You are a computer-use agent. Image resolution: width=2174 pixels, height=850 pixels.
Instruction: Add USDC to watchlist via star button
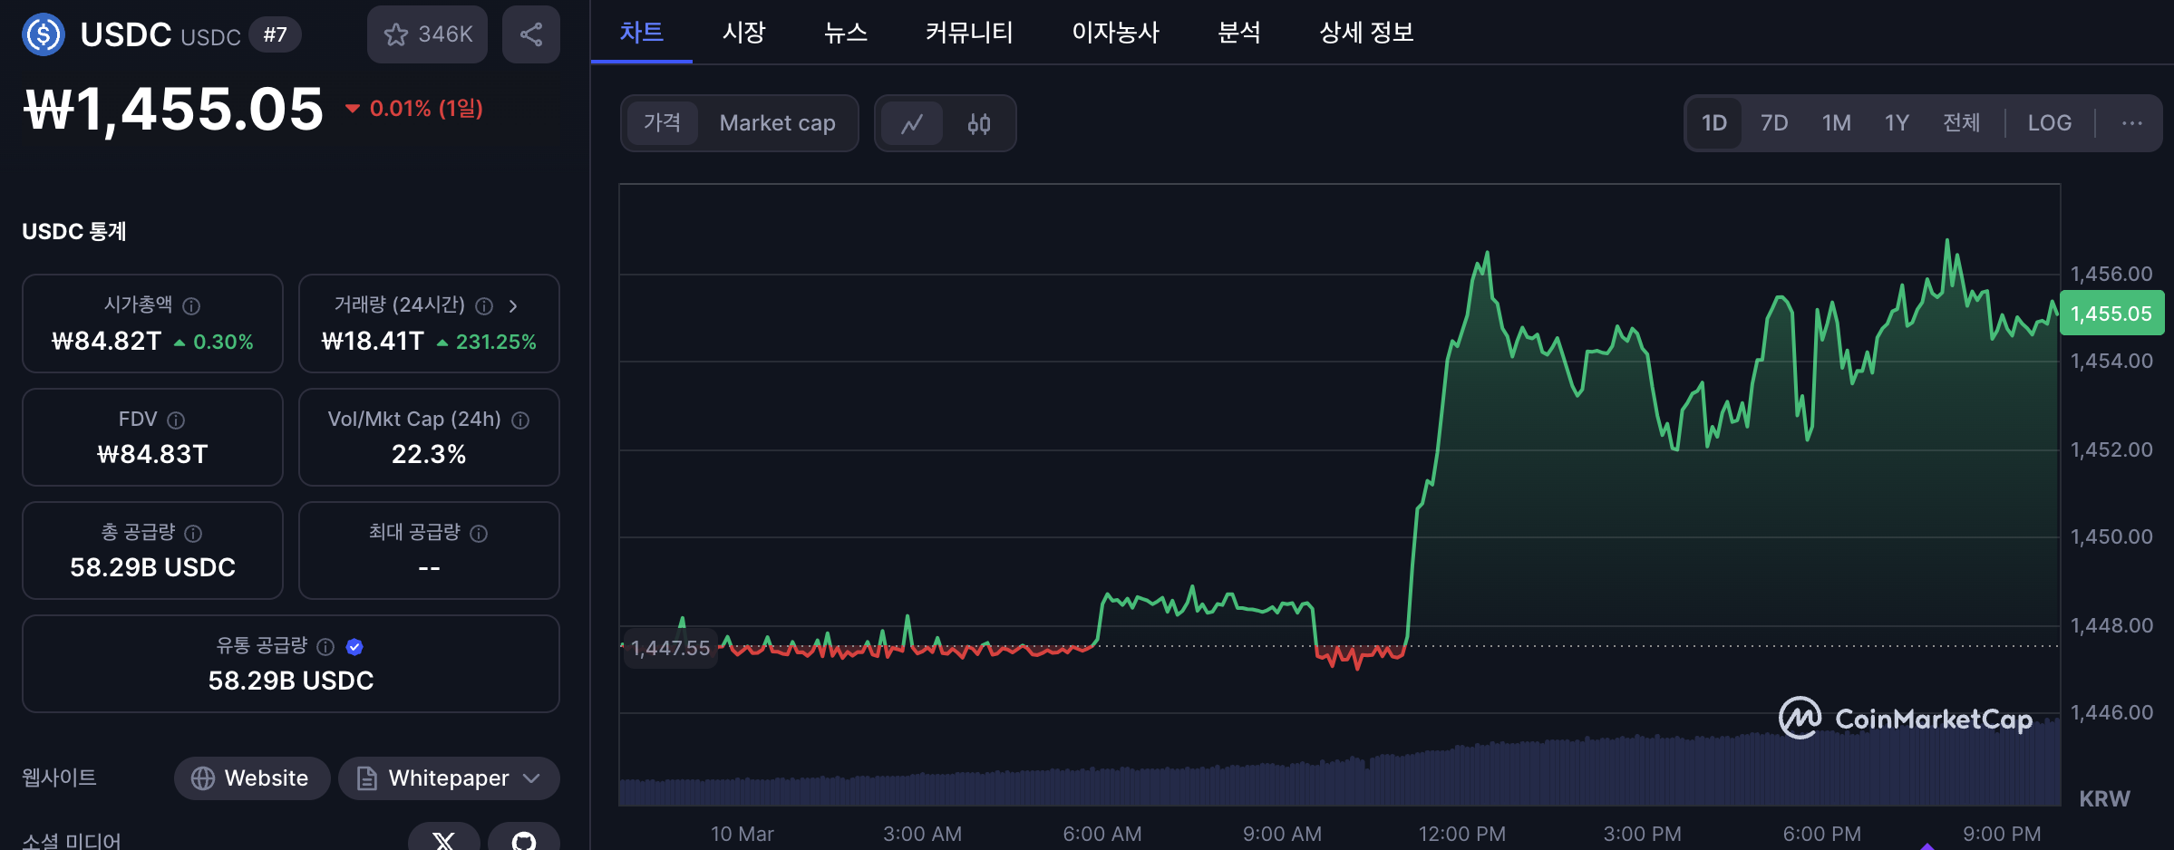click(x=427, y=34)
